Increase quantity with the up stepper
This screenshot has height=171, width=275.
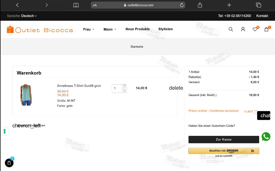124,86
